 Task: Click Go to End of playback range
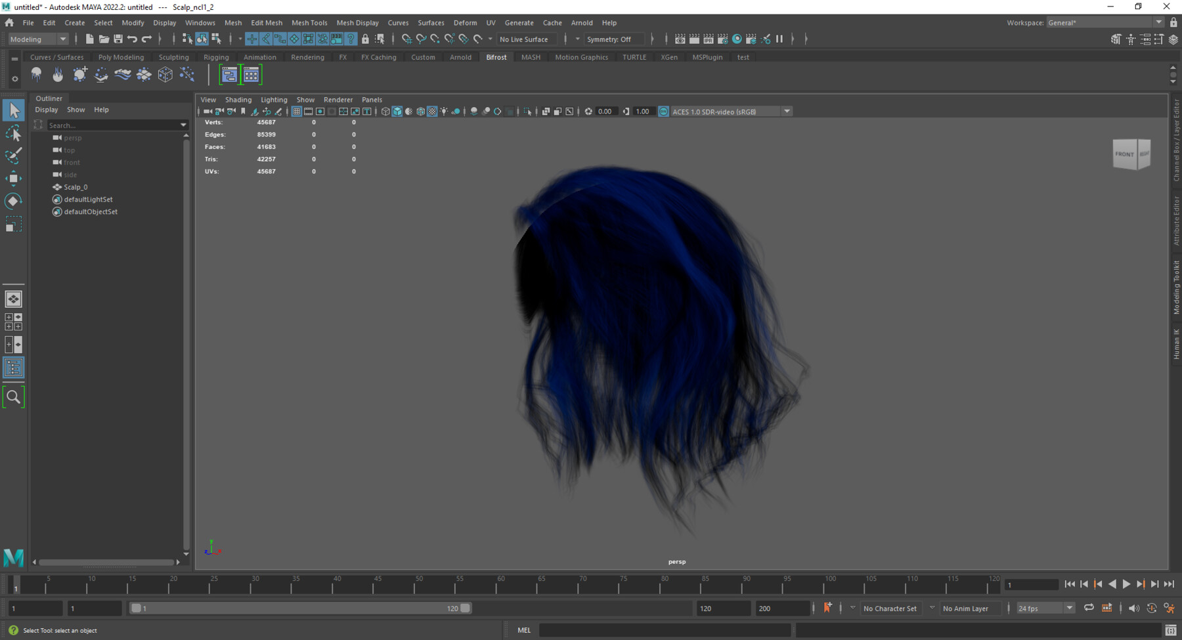[1169, 584]
